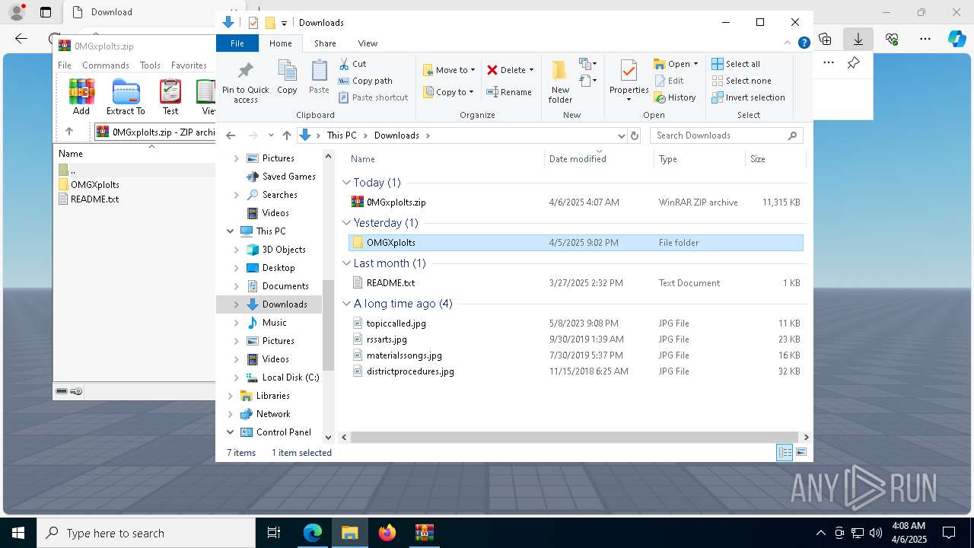The image size is (974, 548).
Task: Open the Delete dropdown arrow
Action: (531, 70)
